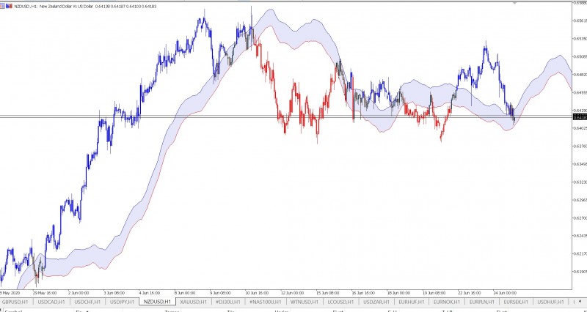Click the one-click trading icon in chart header

(2, 7)
